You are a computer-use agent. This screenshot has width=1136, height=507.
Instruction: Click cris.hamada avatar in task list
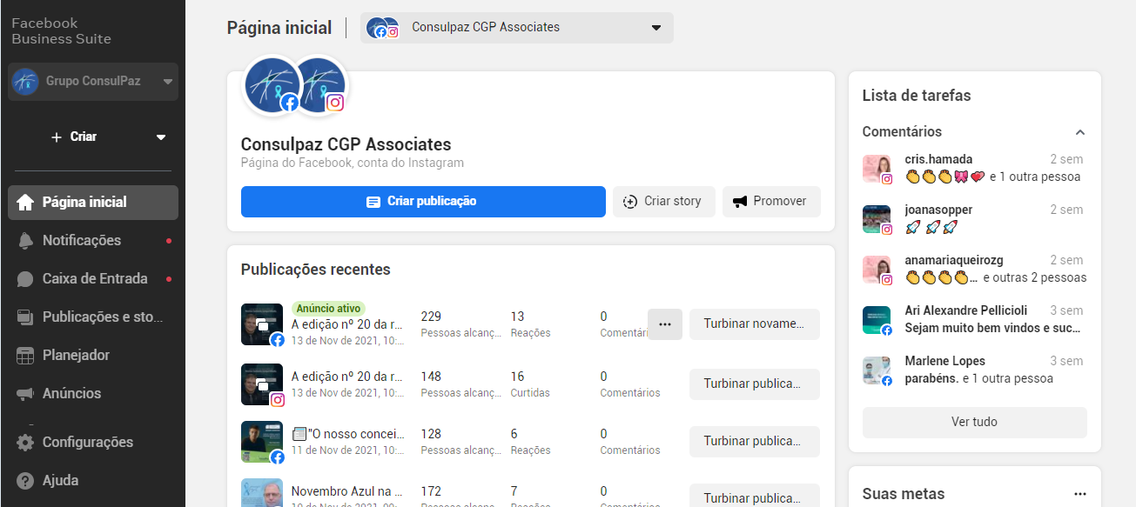point(877,170)
